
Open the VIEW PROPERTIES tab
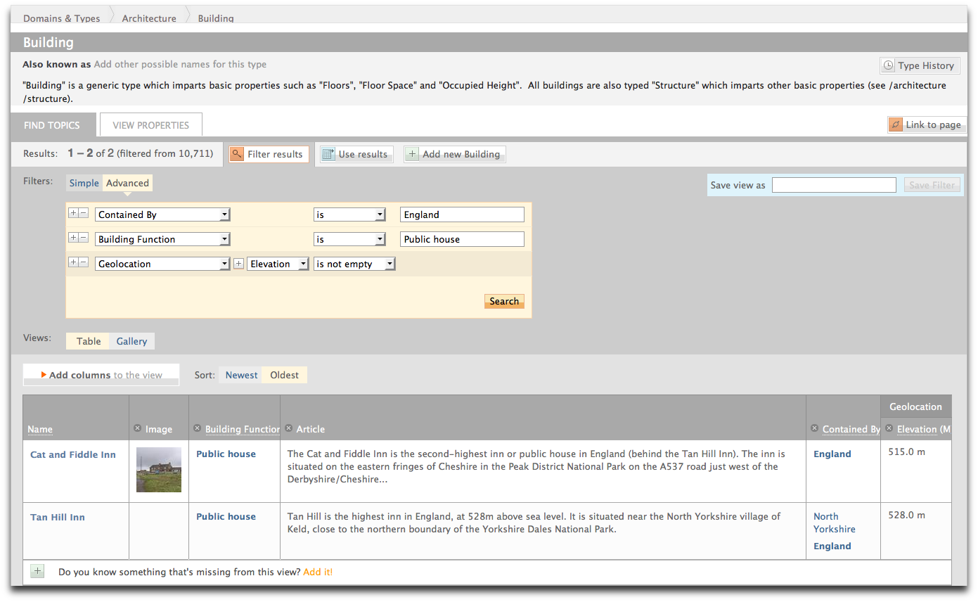coord(151,125)
